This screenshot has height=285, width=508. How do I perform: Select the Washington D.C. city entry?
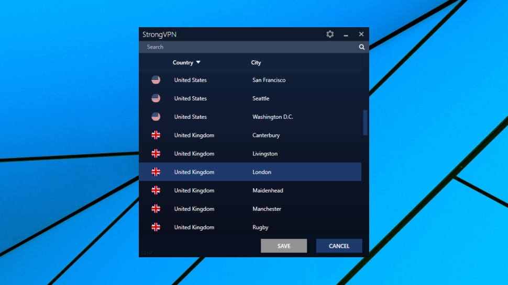[273, 117]
